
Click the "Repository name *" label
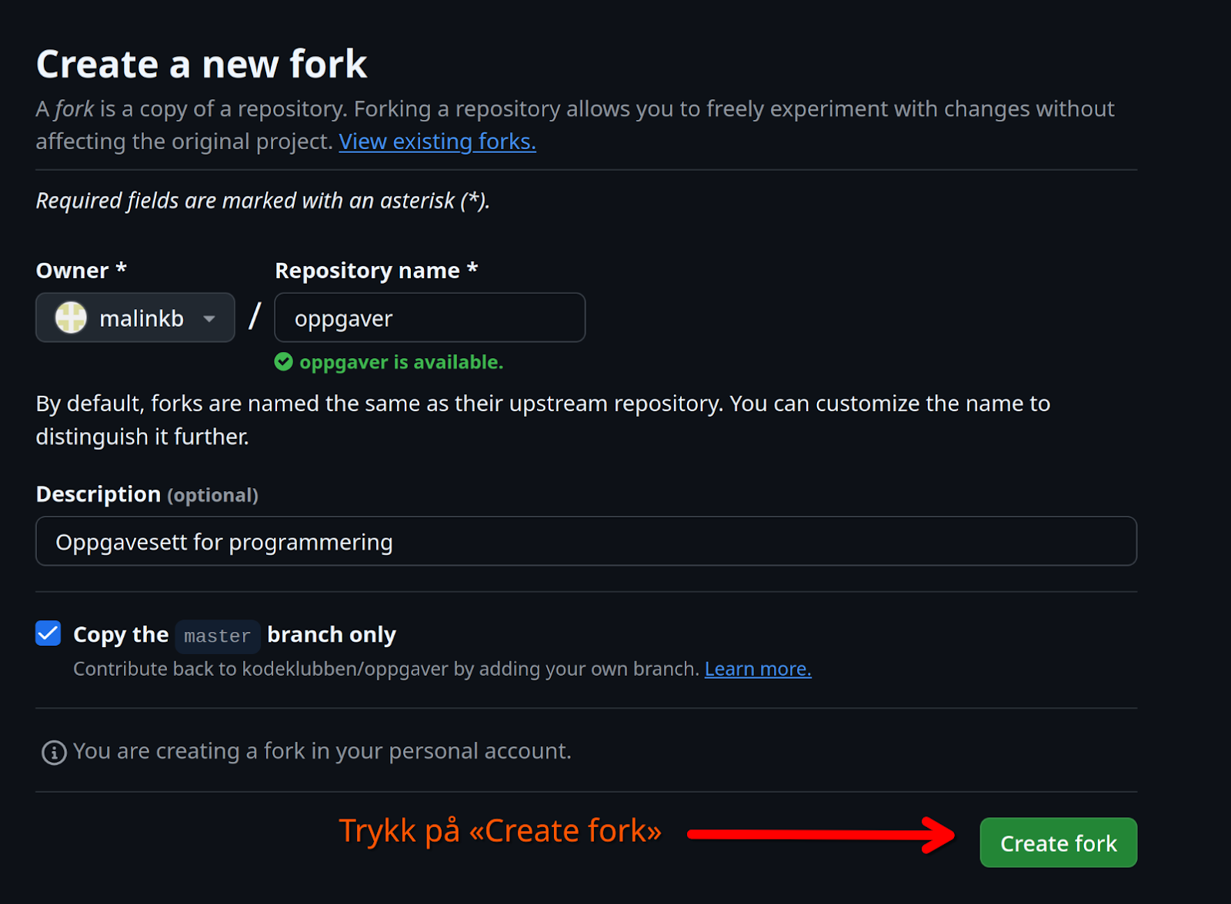[376, 271]
